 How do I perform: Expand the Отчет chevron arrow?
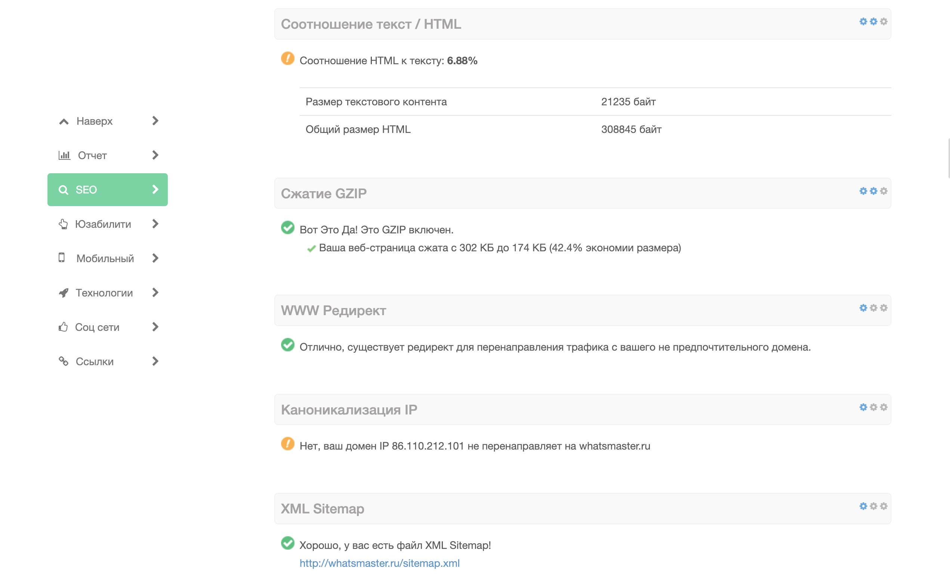[155, 155]
